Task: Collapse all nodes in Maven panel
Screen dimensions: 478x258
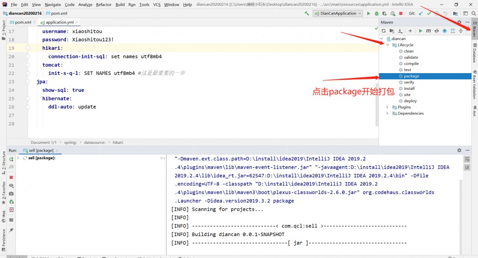Action: [461, 31]
